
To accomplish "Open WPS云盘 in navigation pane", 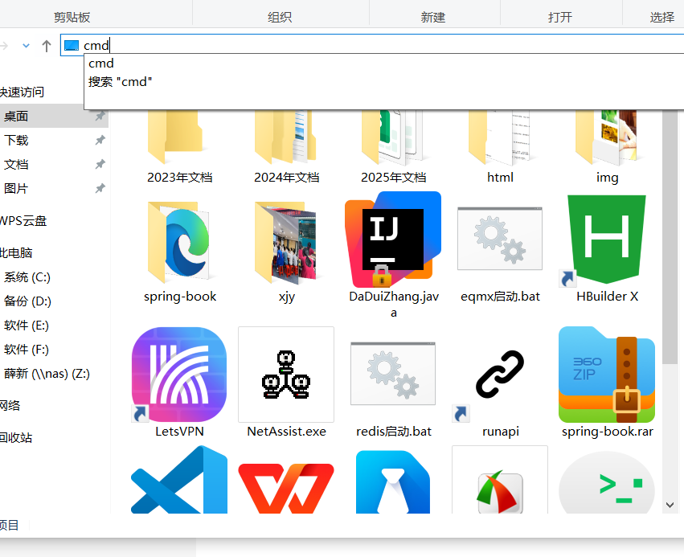I will point(23,221).
